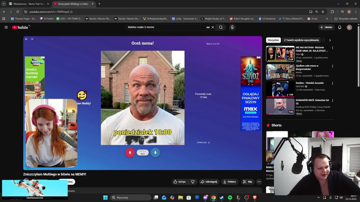Viewport: 360px width, 202px height.
Task: Open the Facebook bookmark
Action: point(267,19)
